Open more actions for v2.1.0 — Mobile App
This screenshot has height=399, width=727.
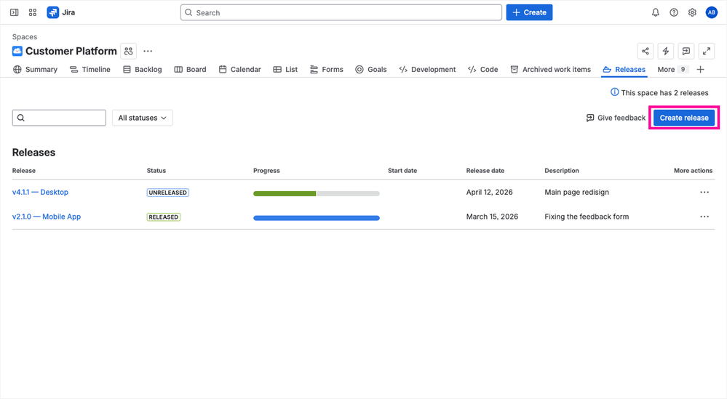[704, 217]
